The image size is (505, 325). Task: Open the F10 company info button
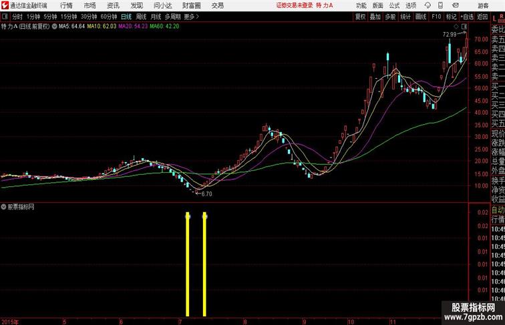tap(436, 17)
